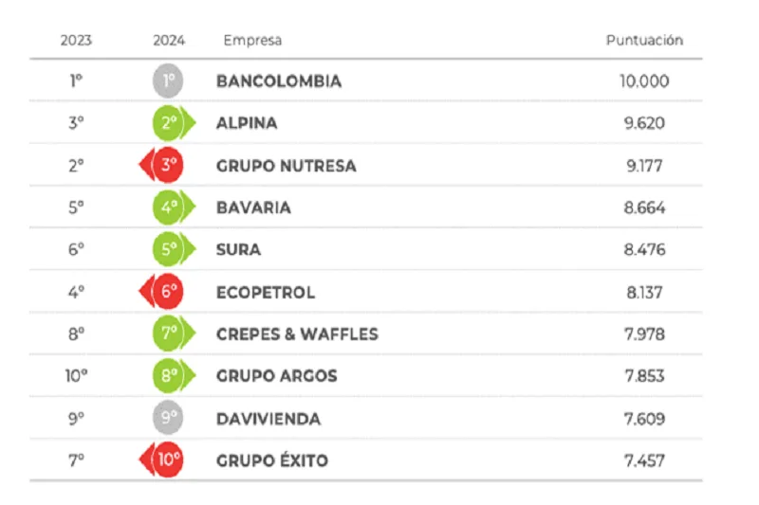Click the red 3º badge for Grupo Nutresa

tap(168, 166)
